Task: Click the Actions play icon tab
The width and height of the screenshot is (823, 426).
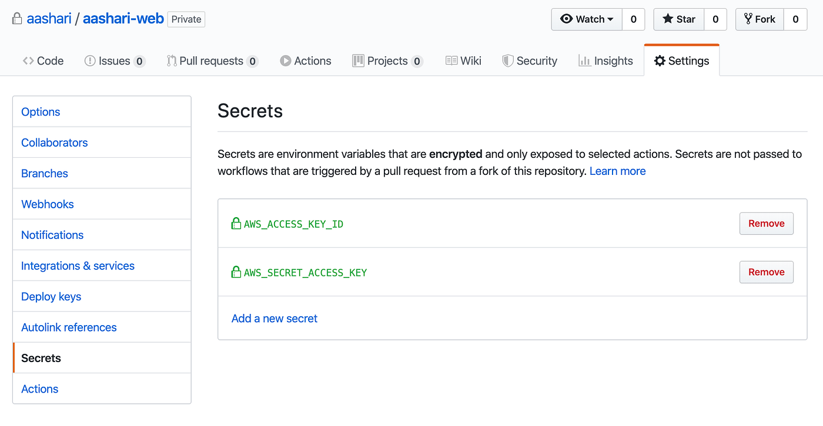Action: [286, 61]
